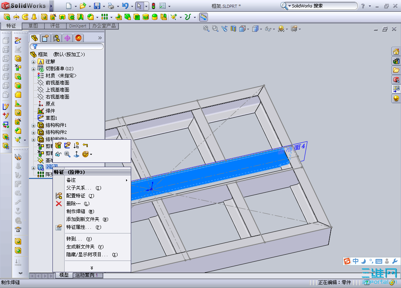Screen dimensions: 401x288
Task: Click the Normal To icon in the context toolbar
Action: pos(76,154)
